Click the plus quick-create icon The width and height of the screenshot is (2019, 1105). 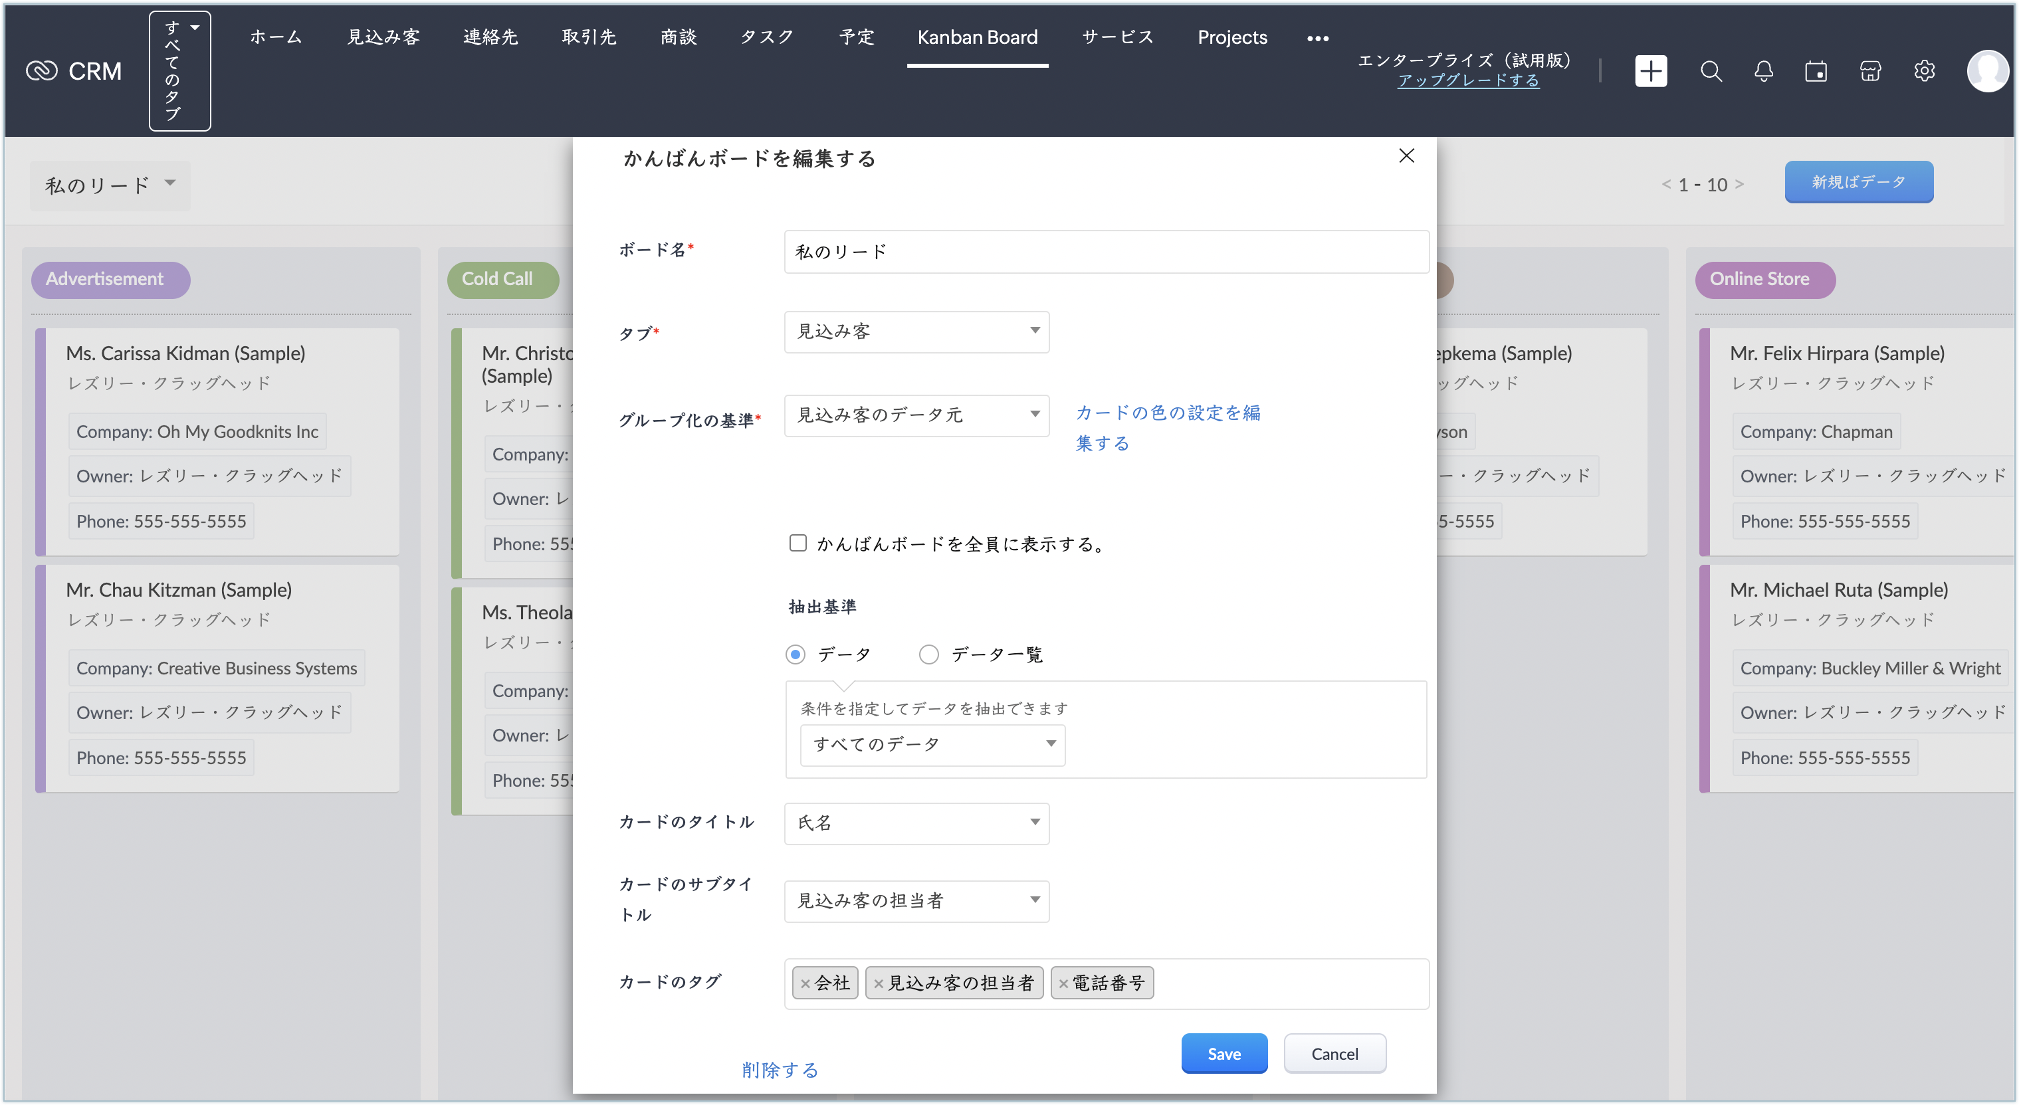[1651, 71]
